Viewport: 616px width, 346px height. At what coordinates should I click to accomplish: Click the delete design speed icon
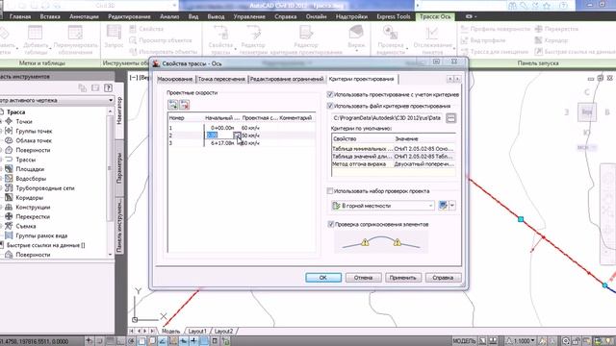click(184, 105)
